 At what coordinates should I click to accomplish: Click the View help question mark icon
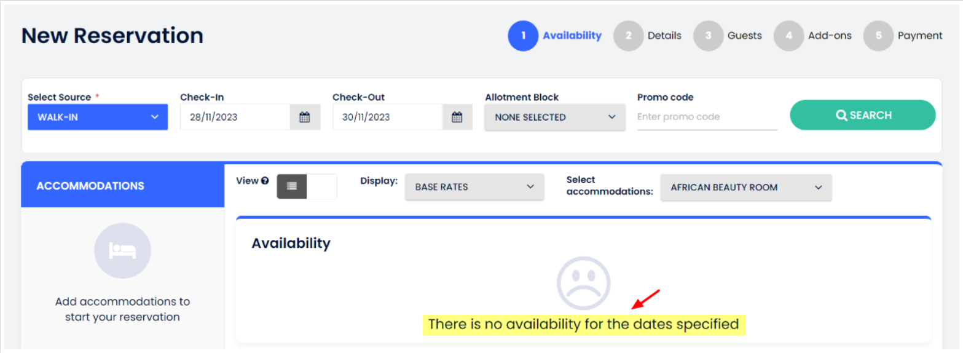coord(265,181)
